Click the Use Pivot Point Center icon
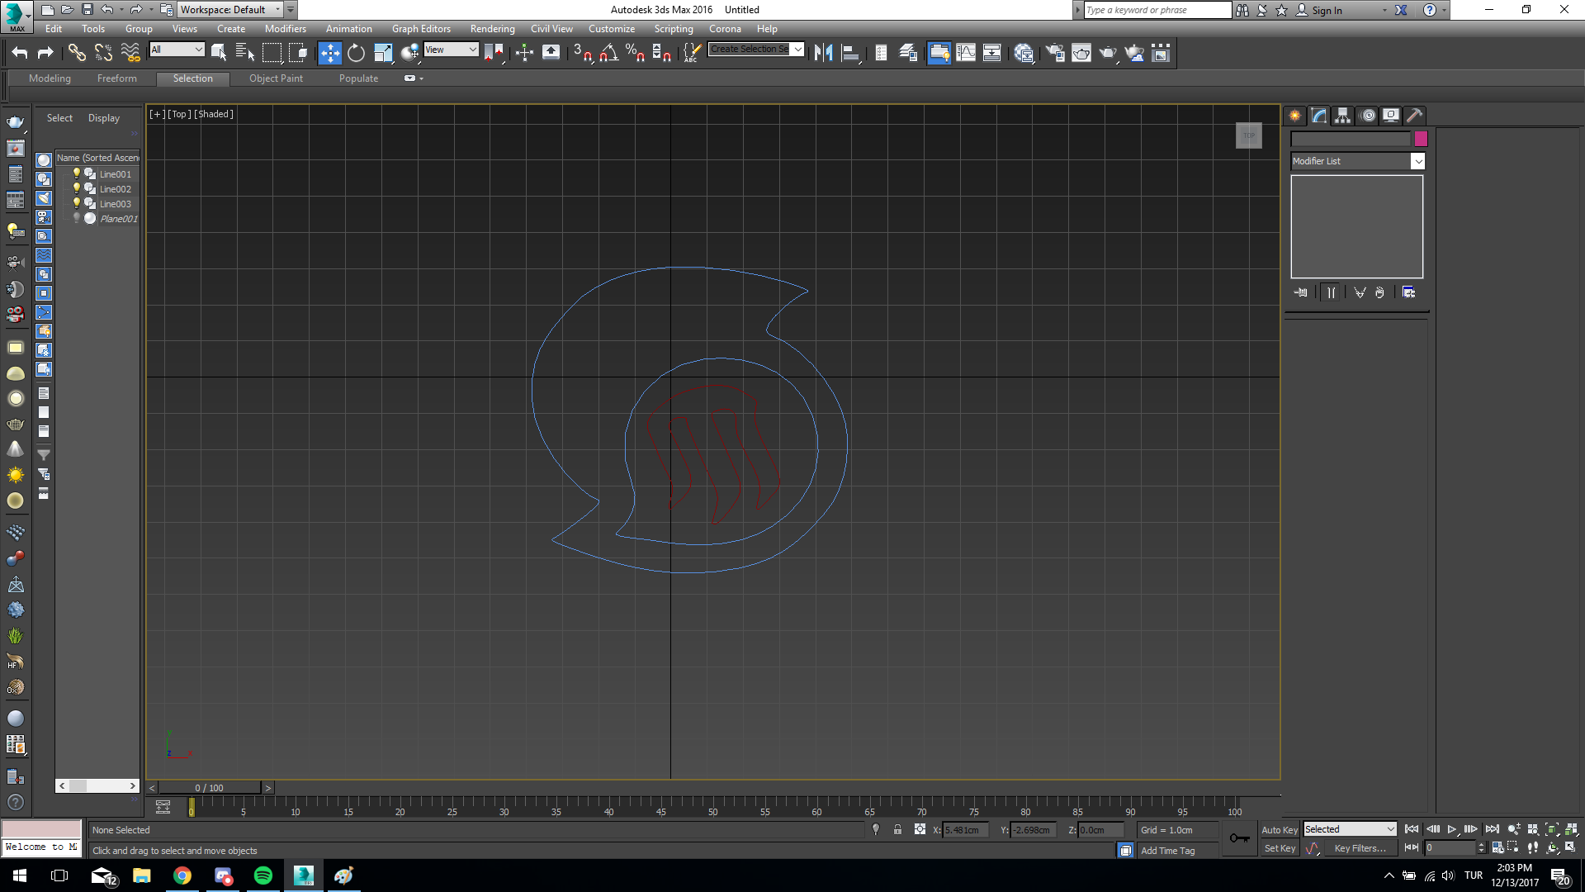The height and width of the screenshot is (892, 1585). (494, 53)
